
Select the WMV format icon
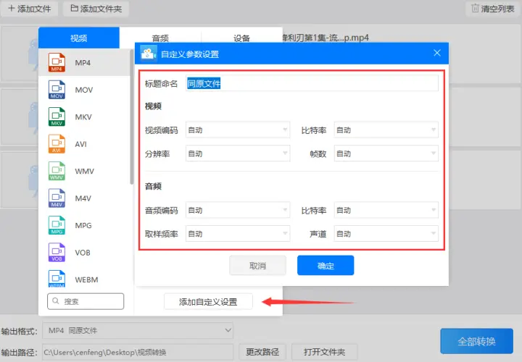(57, 171)
